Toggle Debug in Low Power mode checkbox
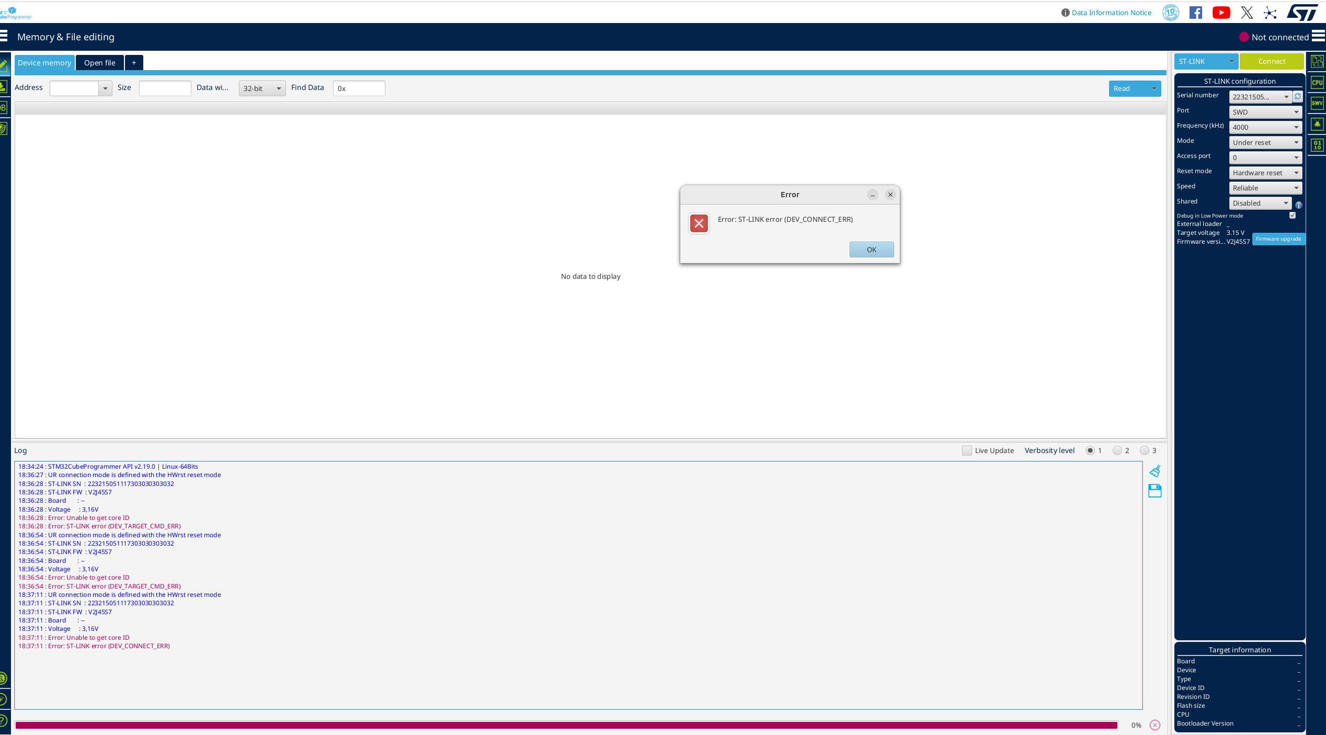Image resolution: width=1326 pixels, height=735 pixels. pos(1293,216)
